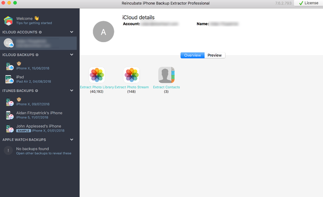The height and width of the screenshot is (197, 323).
Task: Click the green License checkmark icon
Action: [301, 3]
